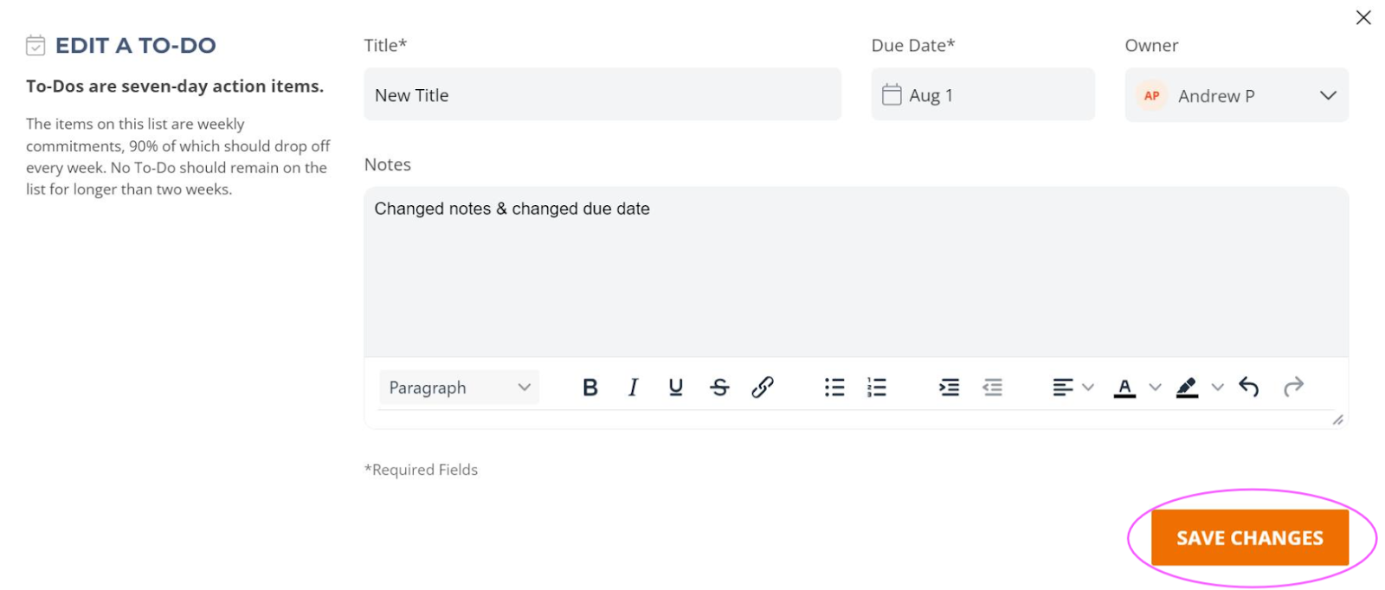The height and width of the screenshot is (590, 1385).
Task: Apply italic formatting to the notes
Action: point(633,388)
